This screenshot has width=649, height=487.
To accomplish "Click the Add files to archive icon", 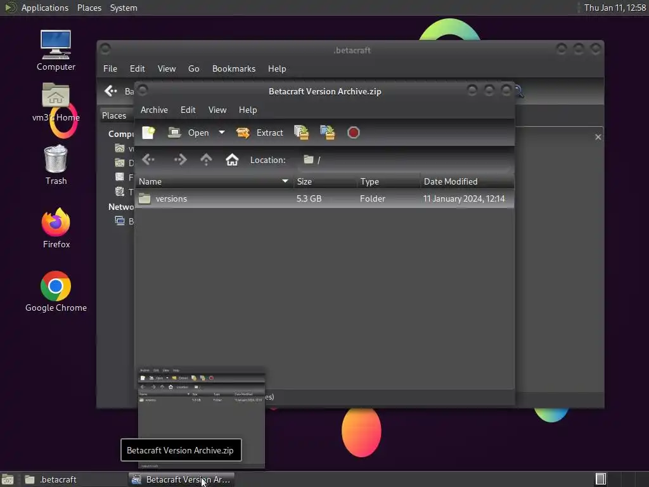I will [x=301, y=133].
